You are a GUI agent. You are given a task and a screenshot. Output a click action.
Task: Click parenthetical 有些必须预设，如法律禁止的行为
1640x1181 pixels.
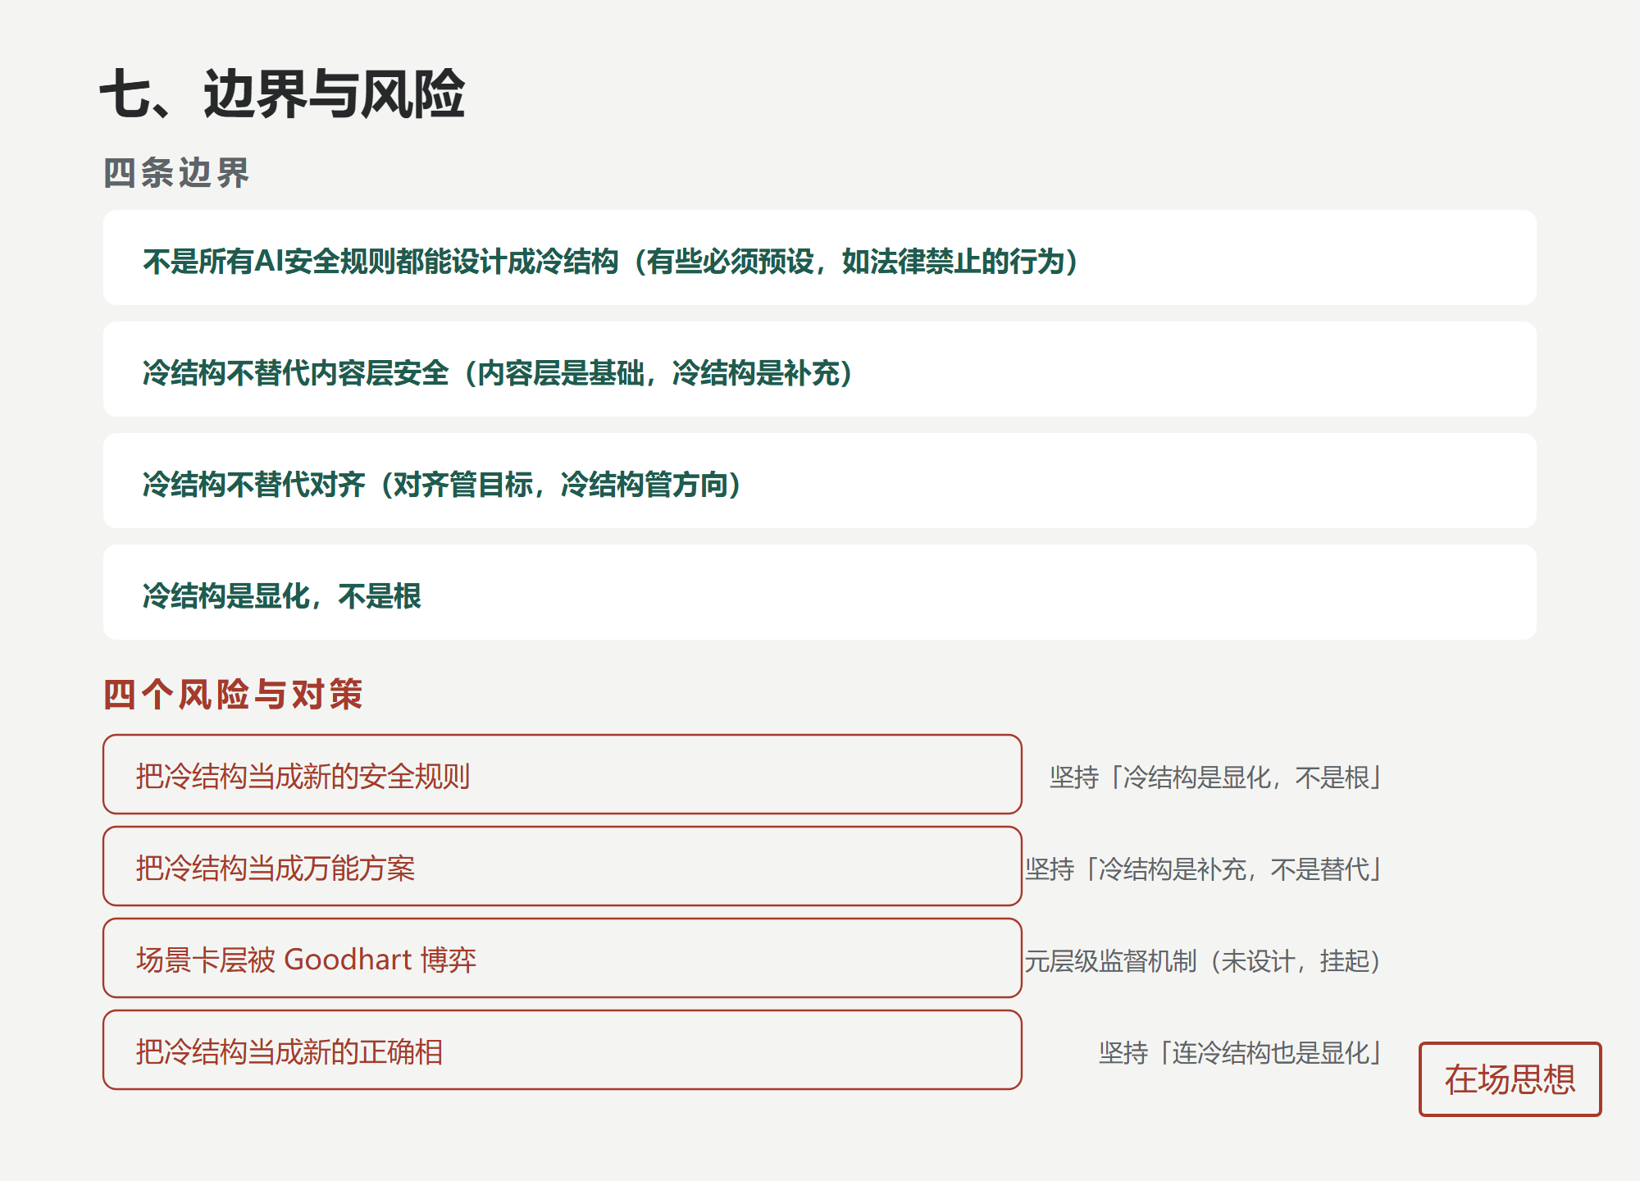coord(855,262)
